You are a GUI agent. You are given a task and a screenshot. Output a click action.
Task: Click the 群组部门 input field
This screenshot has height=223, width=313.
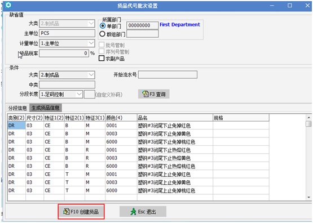(143, 34)
